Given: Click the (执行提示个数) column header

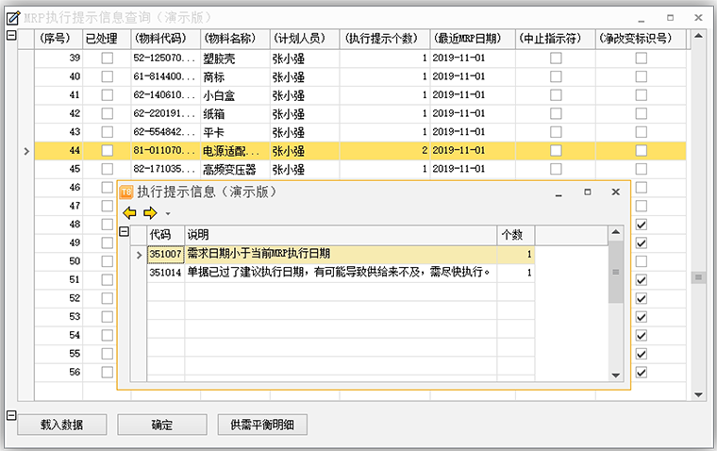Looking at the screenshot, I should point(385,39).
